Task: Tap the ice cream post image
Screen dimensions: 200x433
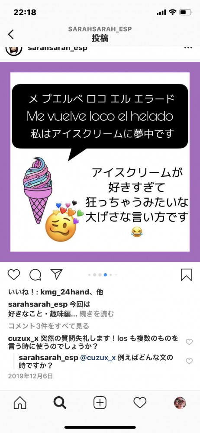Action: pyautogui.click(x=100, y=162)
